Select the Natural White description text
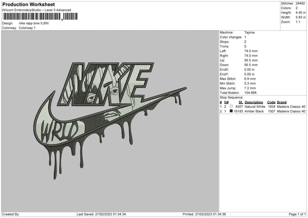 255,106
